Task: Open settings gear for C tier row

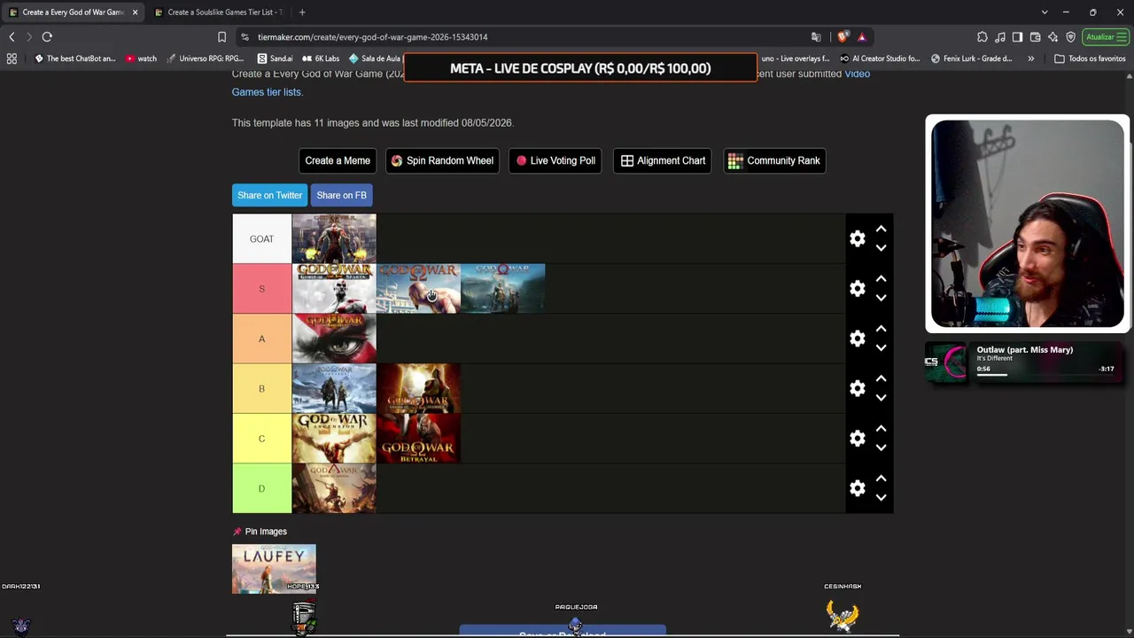Action: pyautogui.click(x=858, y=439)
